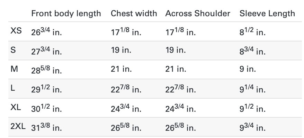Click the XS front body length value
This screenshot has width=304, height=138.
click(46, 32)
